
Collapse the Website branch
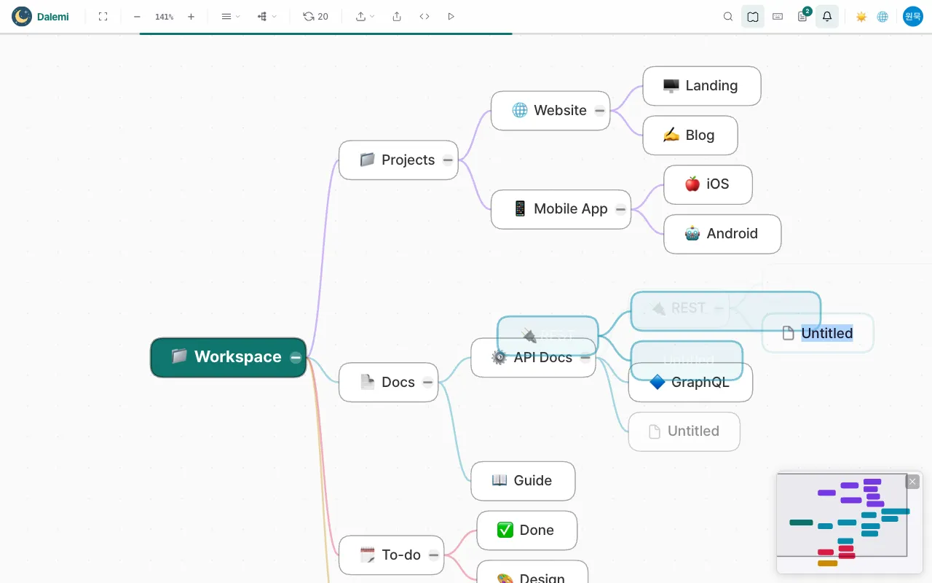599,111
